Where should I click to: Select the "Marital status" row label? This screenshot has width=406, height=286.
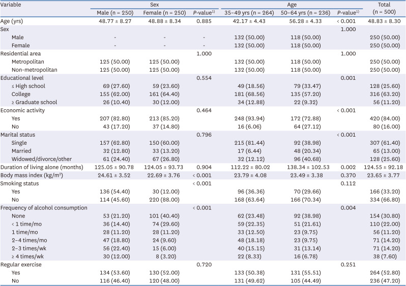pos(20,135)
